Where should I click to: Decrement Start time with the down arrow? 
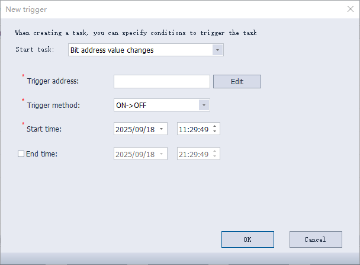point(214,132)
